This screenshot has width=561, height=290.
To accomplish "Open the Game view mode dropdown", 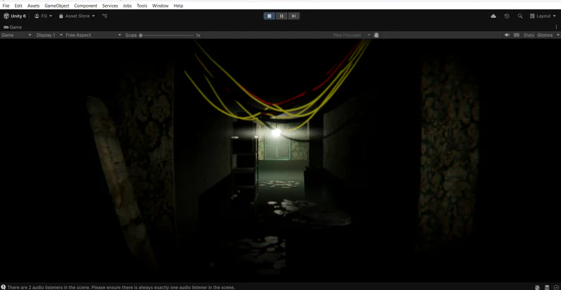I will pos(16,35).
